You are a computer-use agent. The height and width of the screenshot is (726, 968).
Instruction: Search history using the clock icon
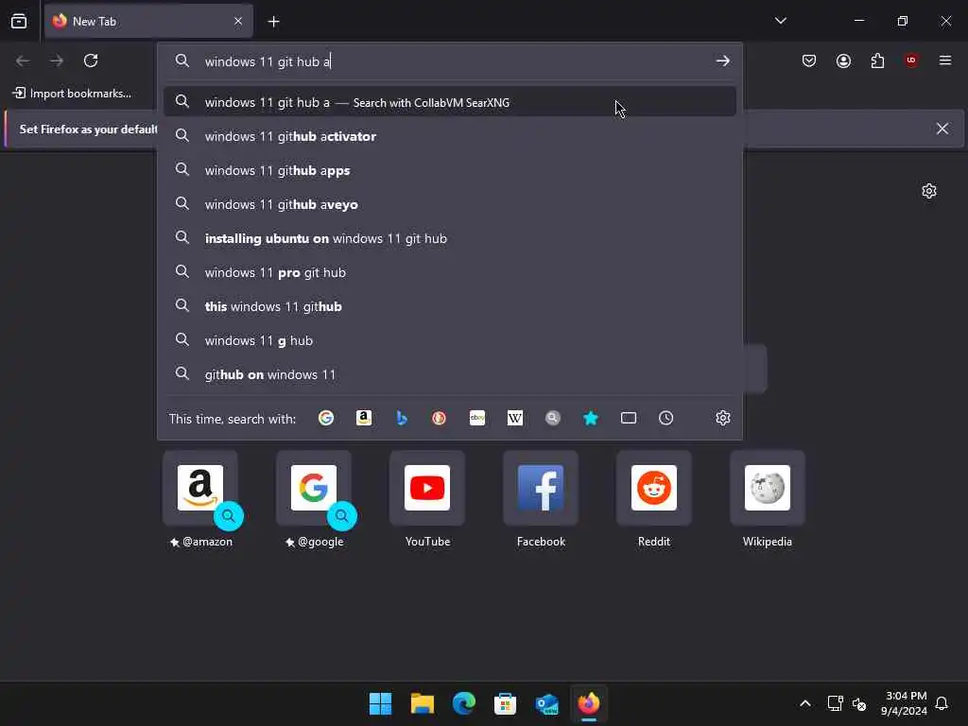point(666,418)
